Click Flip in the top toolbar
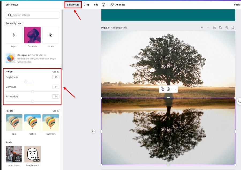Image resolution: width=241 pixels, height=170 pixels. tap(96, 5)
